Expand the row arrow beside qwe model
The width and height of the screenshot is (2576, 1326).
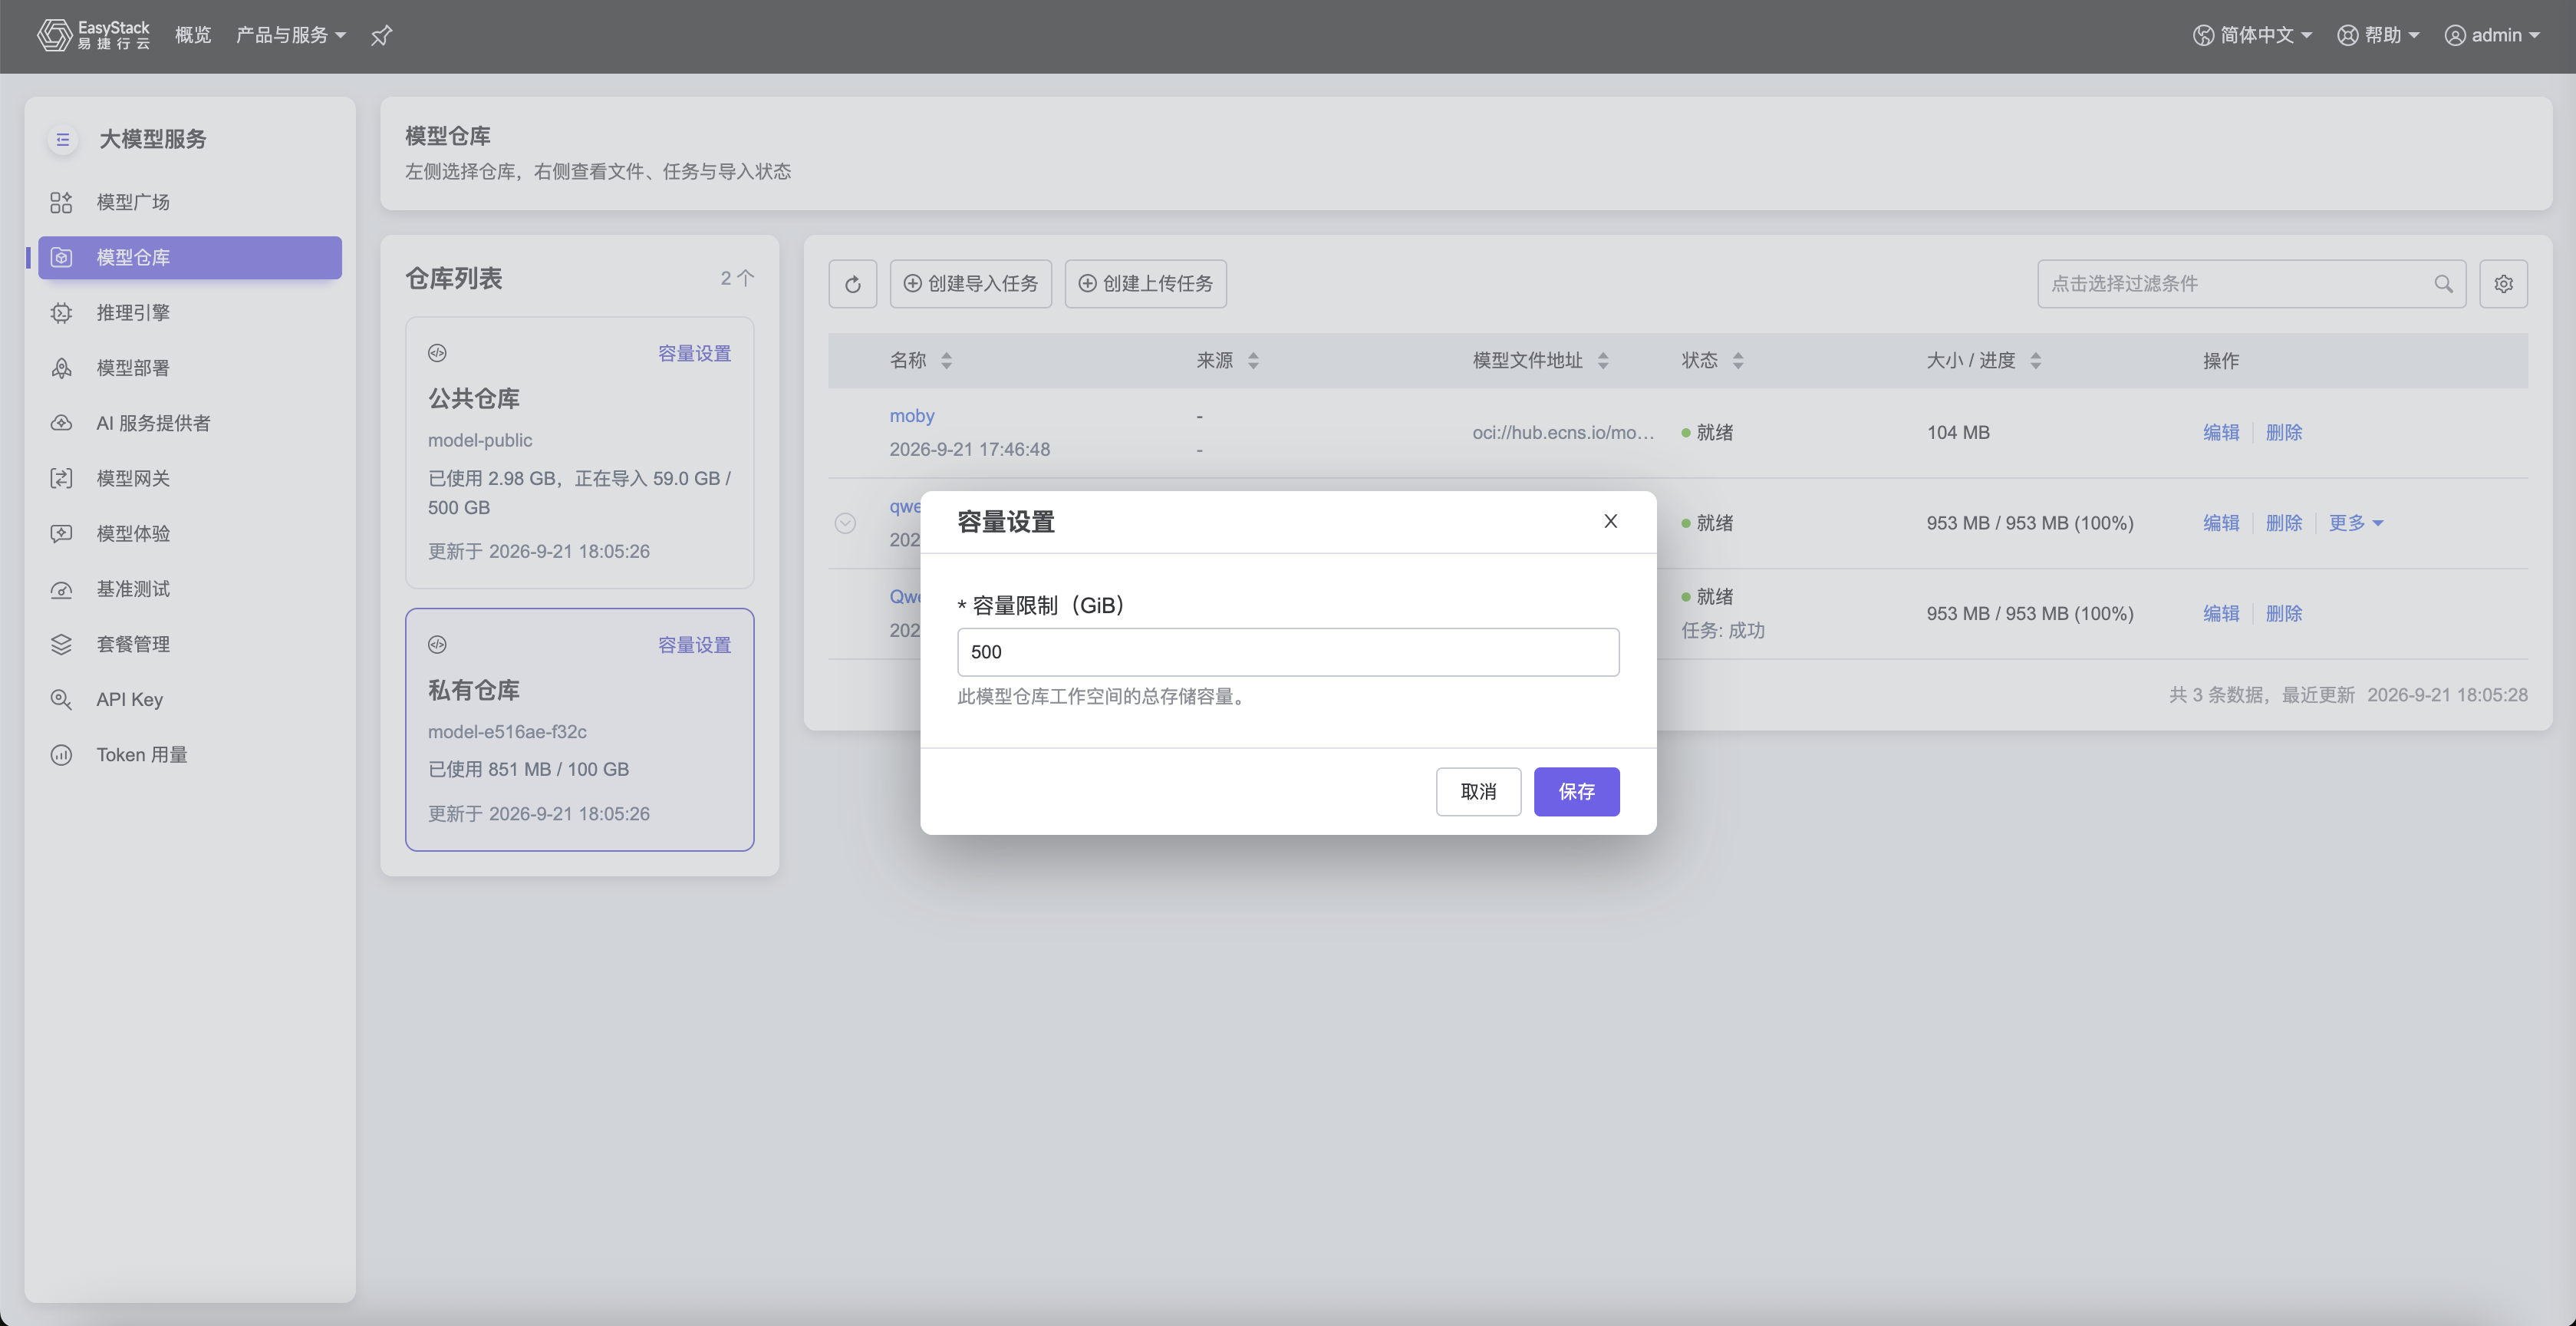point(845,523)
